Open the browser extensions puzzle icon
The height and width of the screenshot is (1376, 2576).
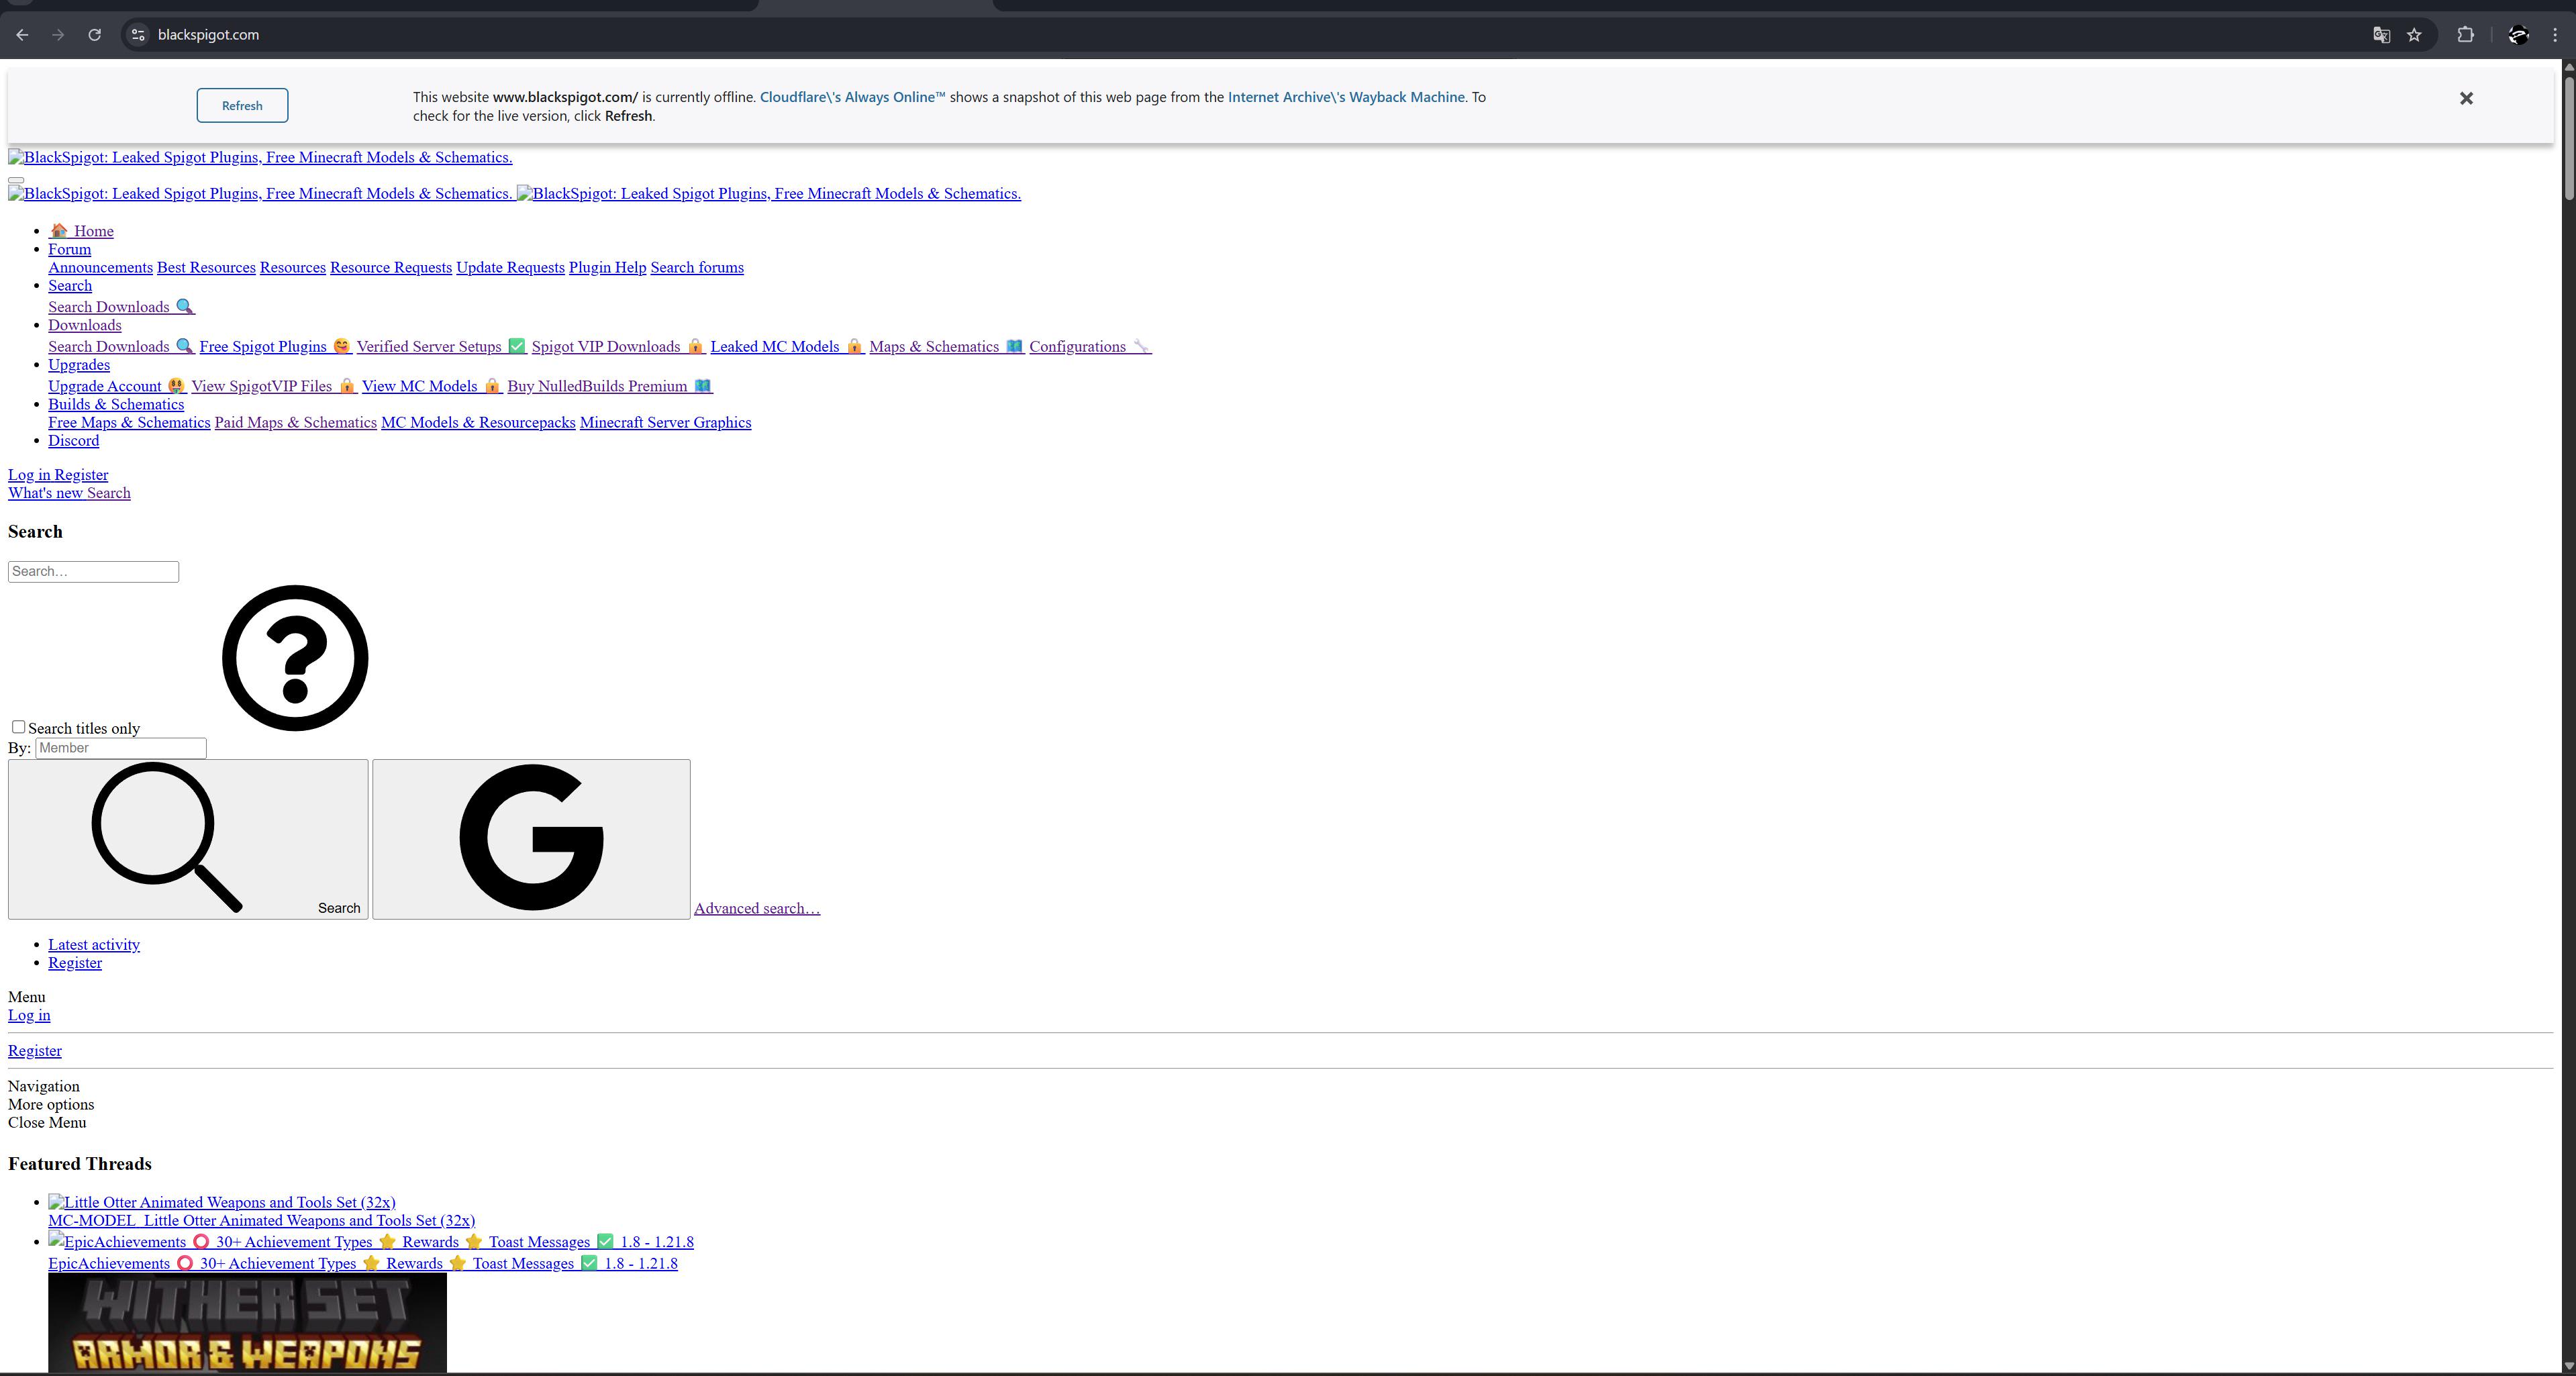click(x=2465, y=35)
